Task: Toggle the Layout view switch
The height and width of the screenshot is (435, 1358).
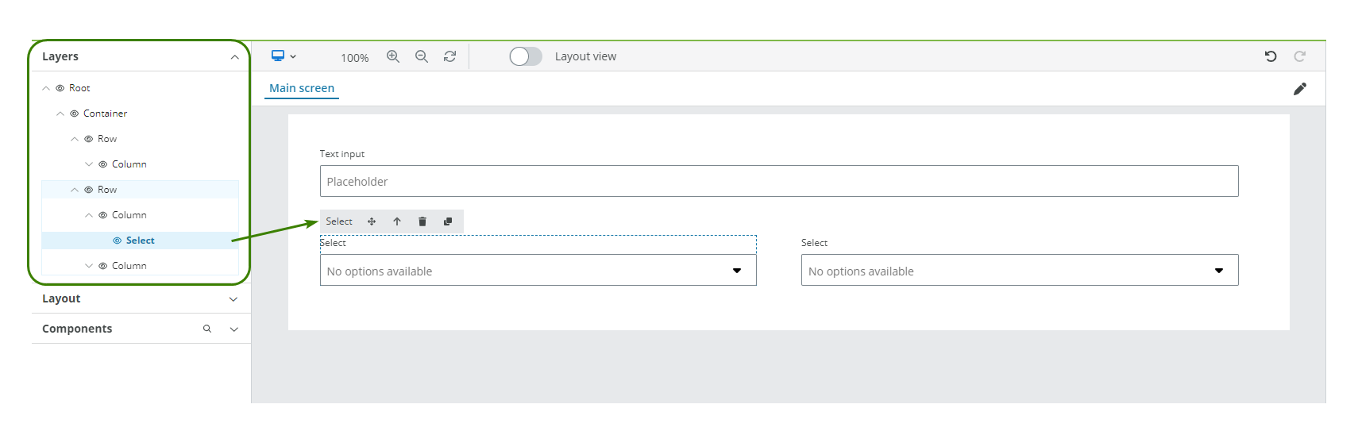Action: [x=526, y=56]
